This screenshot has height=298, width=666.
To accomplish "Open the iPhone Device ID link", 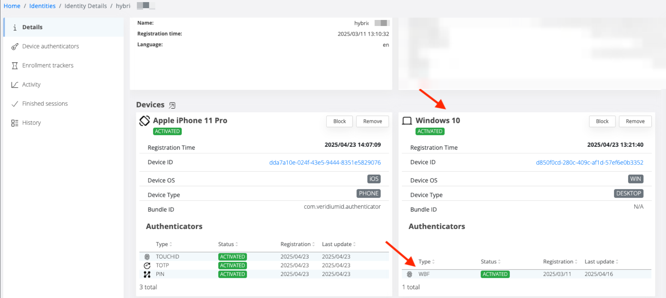I will (x=325, y=163).
